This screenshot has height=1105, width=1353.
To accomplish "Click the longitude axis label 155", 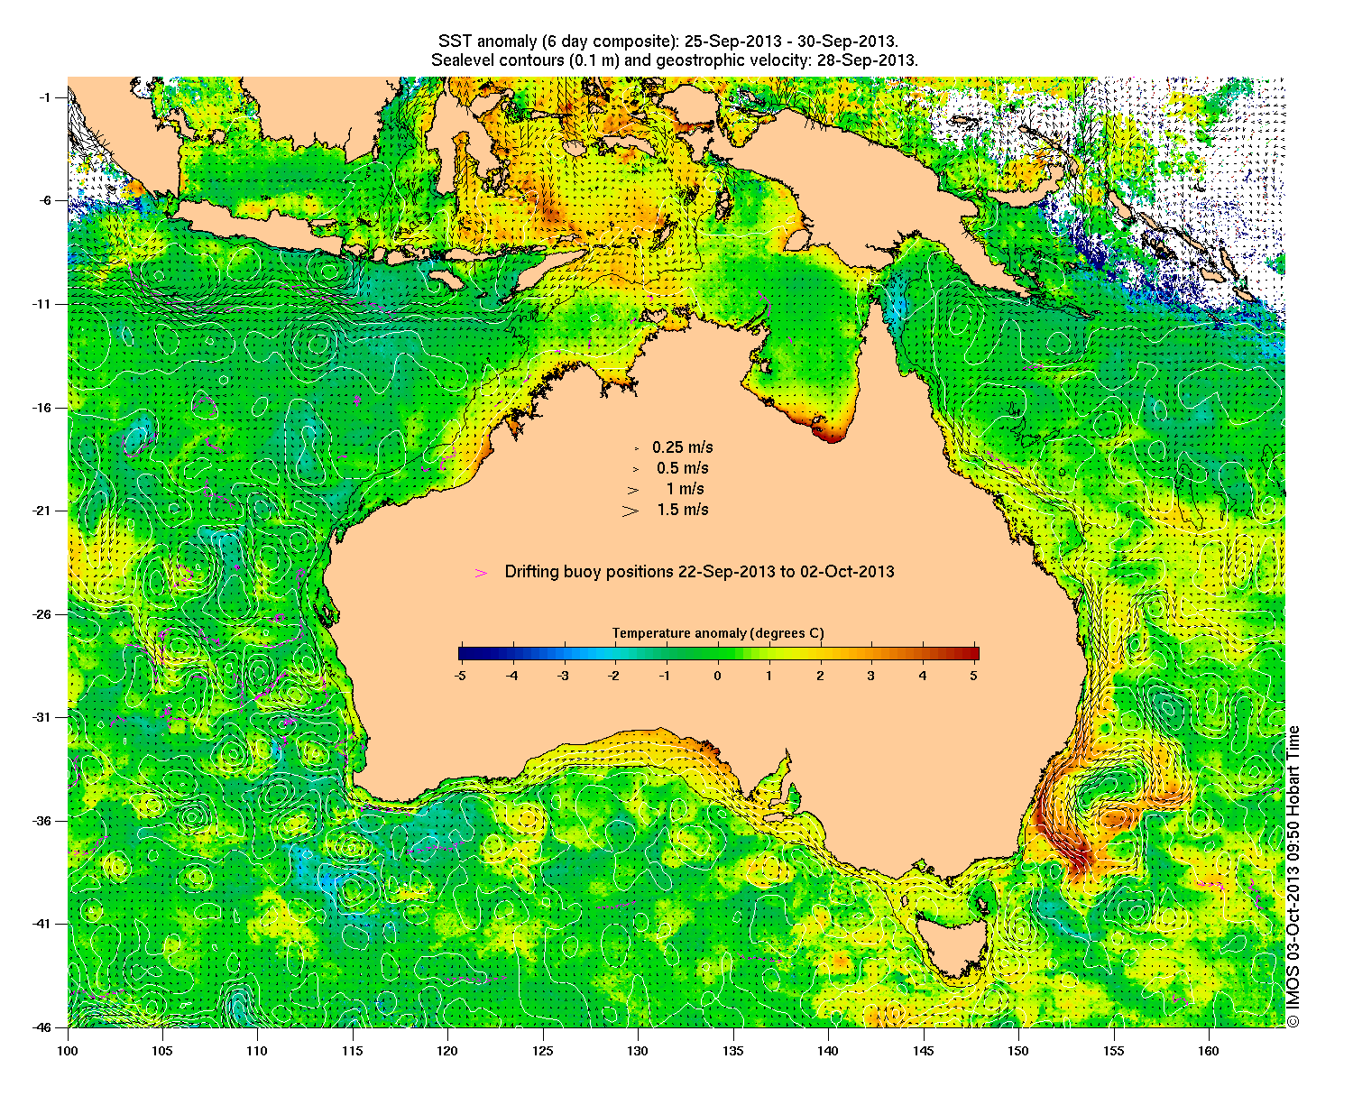I will pos(1113,1051).
